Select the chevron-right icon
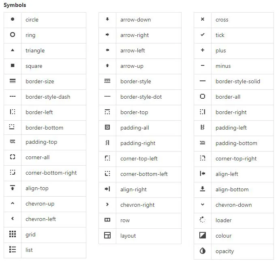The height and width of the screenshot is (262, 280). click(107, 204)
